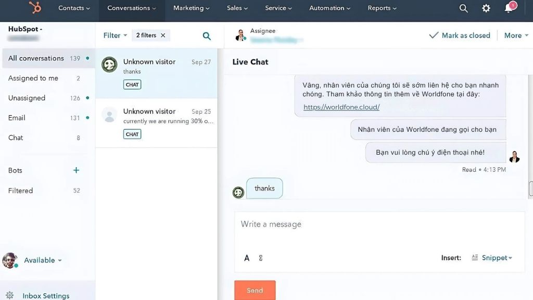This screenshot has width=533, height=300.
Task: Click 'Nhân viên của Worldfone đang gọi' message
Action: (x=428, y=130)
